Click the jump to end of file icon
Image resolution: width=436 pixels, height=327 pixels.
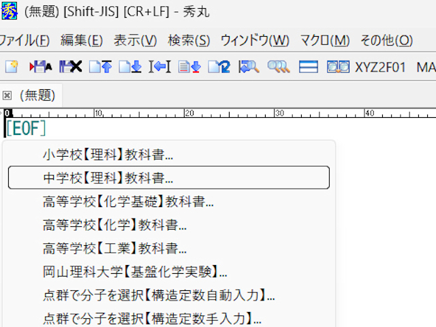tap(129, 67)
